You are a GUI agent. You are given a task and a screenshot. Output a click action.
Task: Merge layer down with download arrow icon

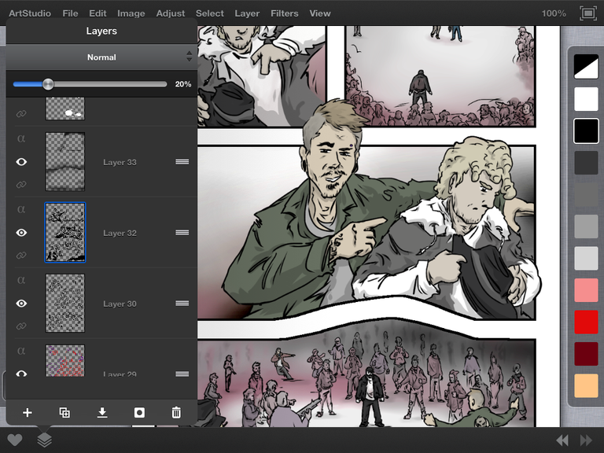tap(102, 413)
